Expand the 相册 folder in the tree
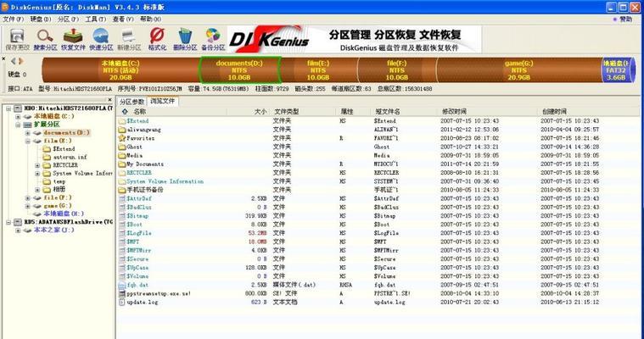Viewport: 644px width, 339px height. (x=38, y=190)
